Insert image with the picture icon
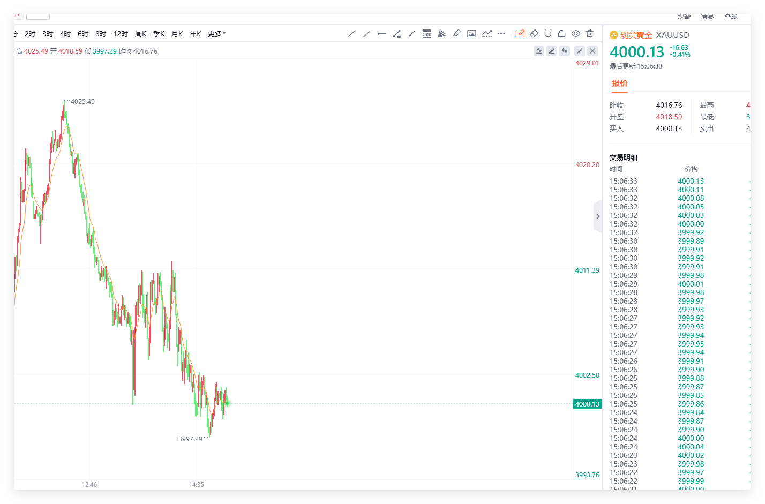Screen dimensions: 765x504 point(471,34)
